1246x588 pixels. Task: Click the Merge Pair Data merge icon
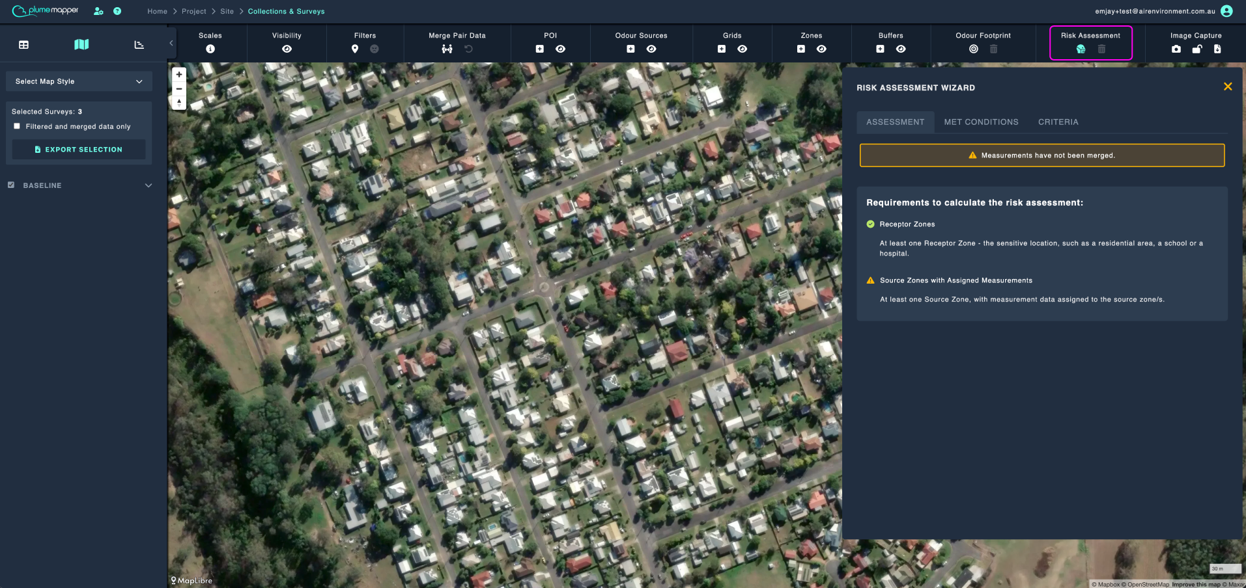coord(447,49)
